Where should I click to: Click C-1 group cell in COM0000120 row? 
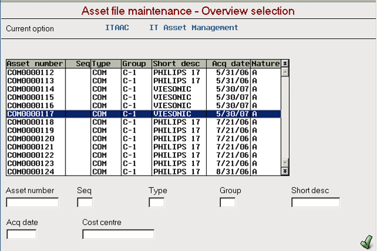(x=130, y=138)
